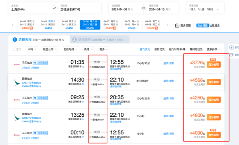Sort by 起飞时间早-晚
This screenshot has height=145, width=239.
177,49
